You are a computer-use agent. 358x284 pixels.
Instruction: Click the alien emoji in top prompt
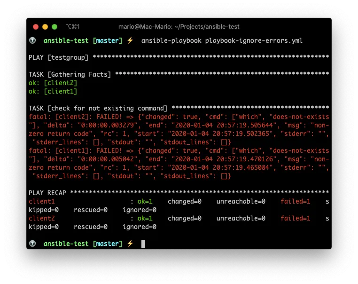click(x=32, y=40)
